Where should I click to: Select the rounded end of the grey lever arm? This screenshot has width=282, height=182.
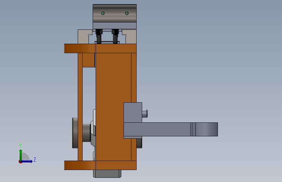click(x=207, y=129)
